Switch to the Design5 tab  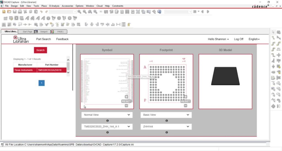pyautogui.click(x=42, y=32)
